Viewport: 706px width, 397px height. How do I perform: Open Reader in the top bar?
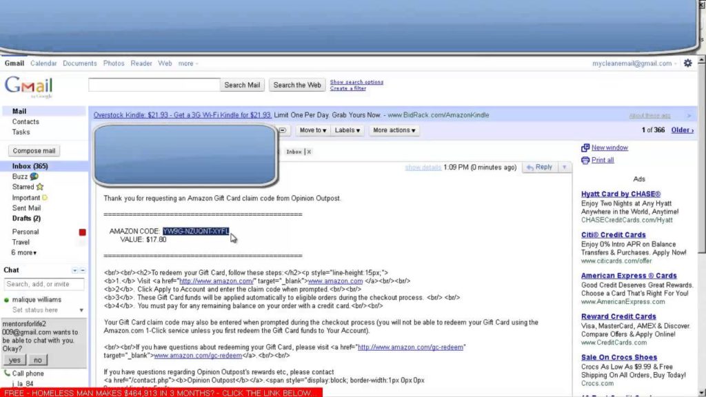(141, 63)
